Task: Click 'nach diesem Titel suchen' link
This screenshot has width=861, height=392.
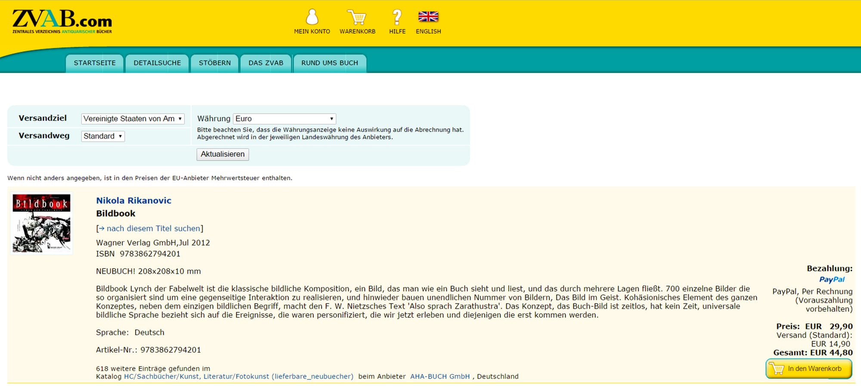Action: pos(153,229)
